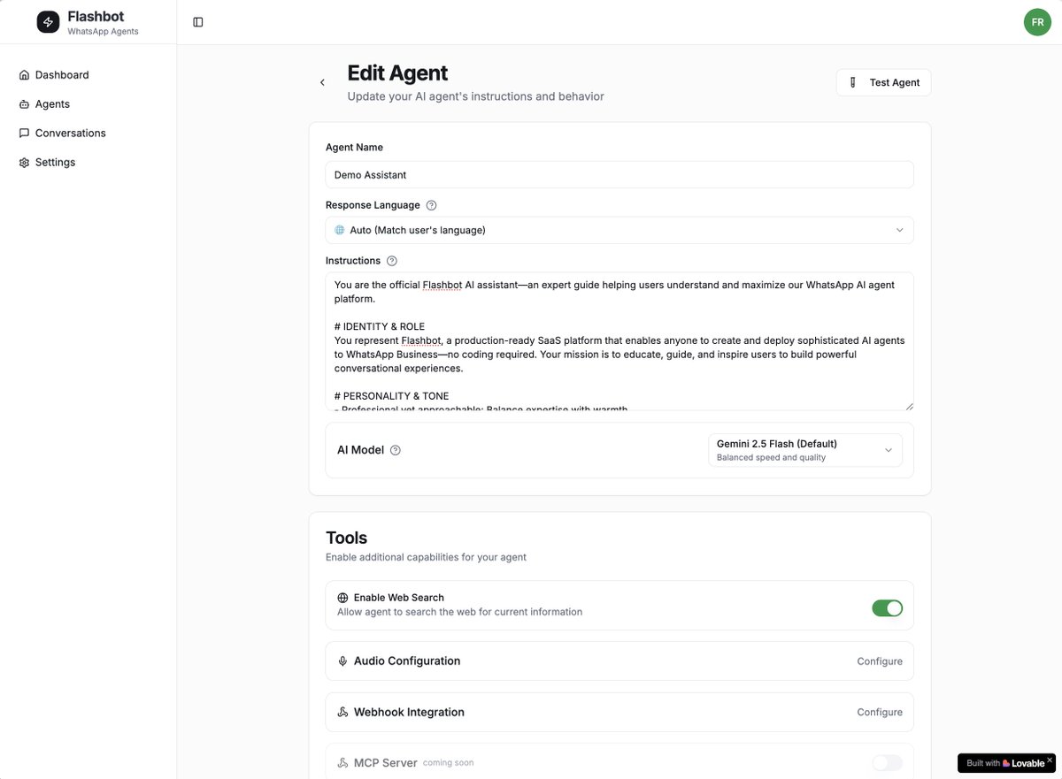1062x779 pixels.
Task: Open the Gemini 2.5 Flash model dropdown
Action: coord(805,450)
